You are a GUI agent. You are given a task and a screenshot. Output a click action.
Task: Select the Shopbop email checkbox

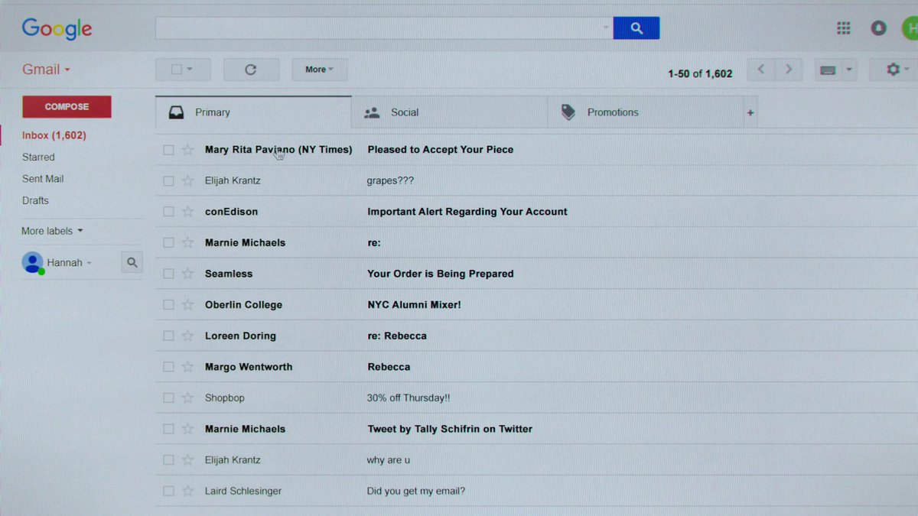168,398
